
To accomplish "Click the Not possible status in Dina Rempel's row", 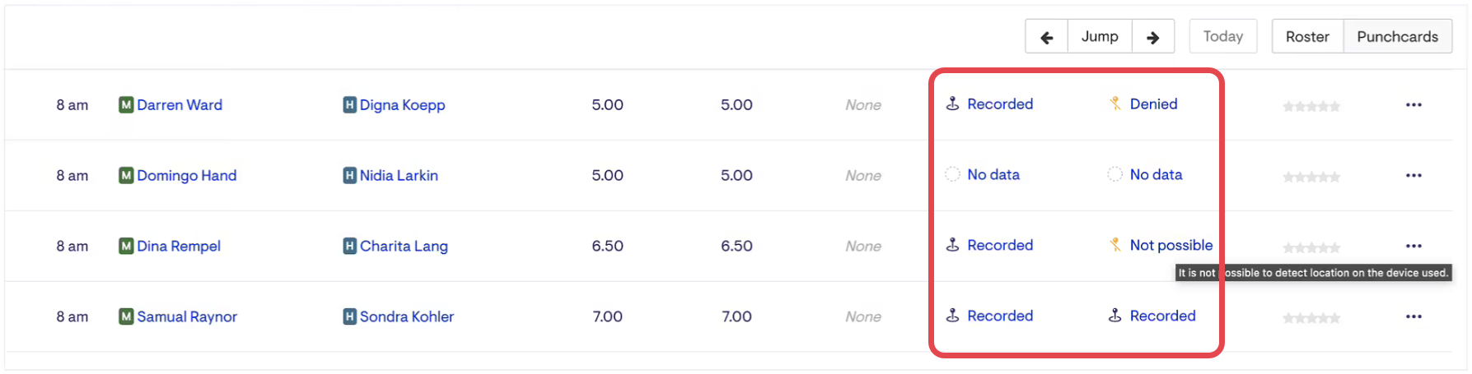I will 1171,246.
